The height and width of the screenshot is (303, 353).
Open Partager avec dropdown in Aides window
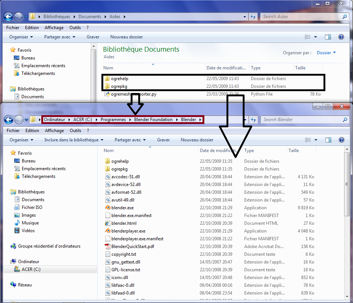tap(60, 37)
